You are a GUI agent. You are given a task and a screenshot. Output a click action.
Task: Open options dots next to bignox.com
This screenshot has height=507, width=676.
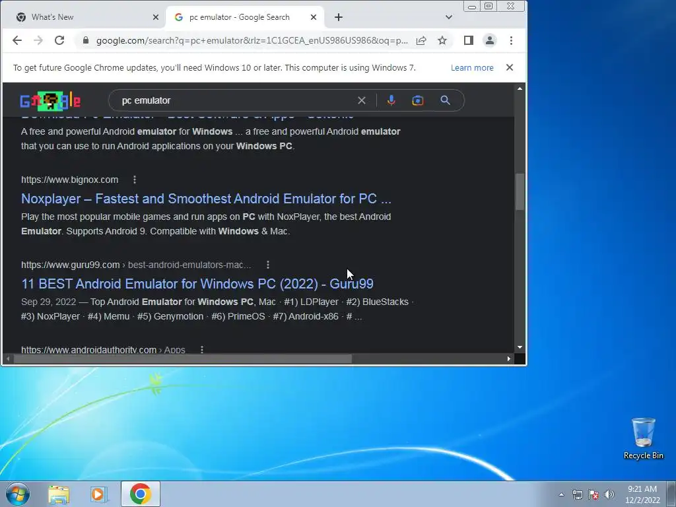135,180
